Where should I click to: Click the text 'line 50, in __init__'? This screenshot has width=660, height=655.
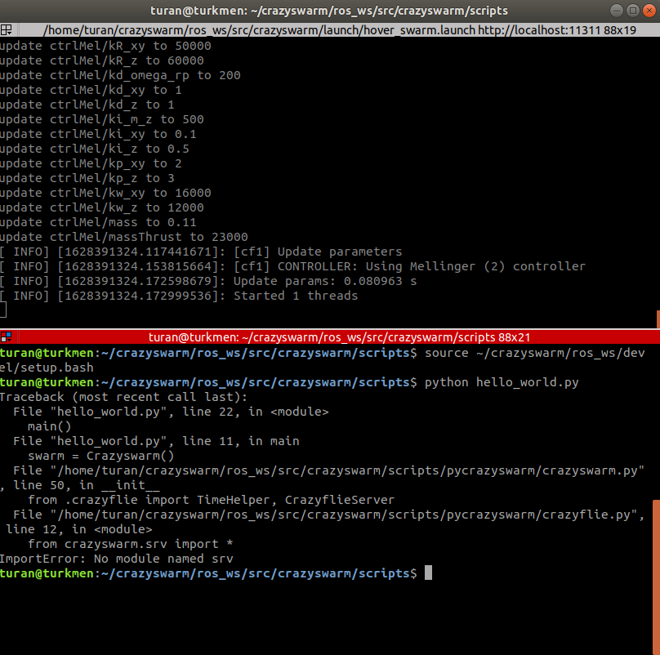[x=87, y=485]
